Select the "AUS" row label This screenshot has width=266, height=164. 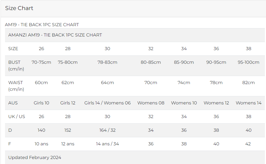[13, 103]
